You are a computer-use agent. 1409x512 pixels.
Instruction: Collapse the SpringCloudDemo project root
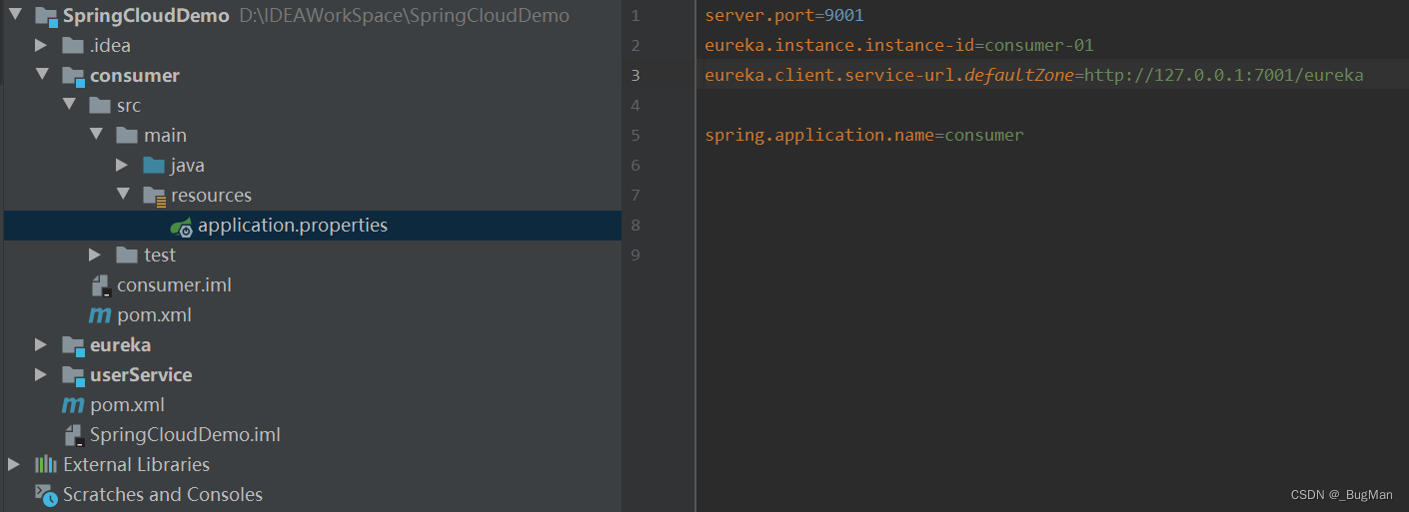pyautogui.click(x=14, y=16)
